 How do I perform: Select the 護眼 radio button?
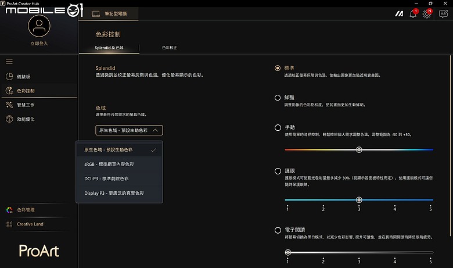[x=278, y=171]
